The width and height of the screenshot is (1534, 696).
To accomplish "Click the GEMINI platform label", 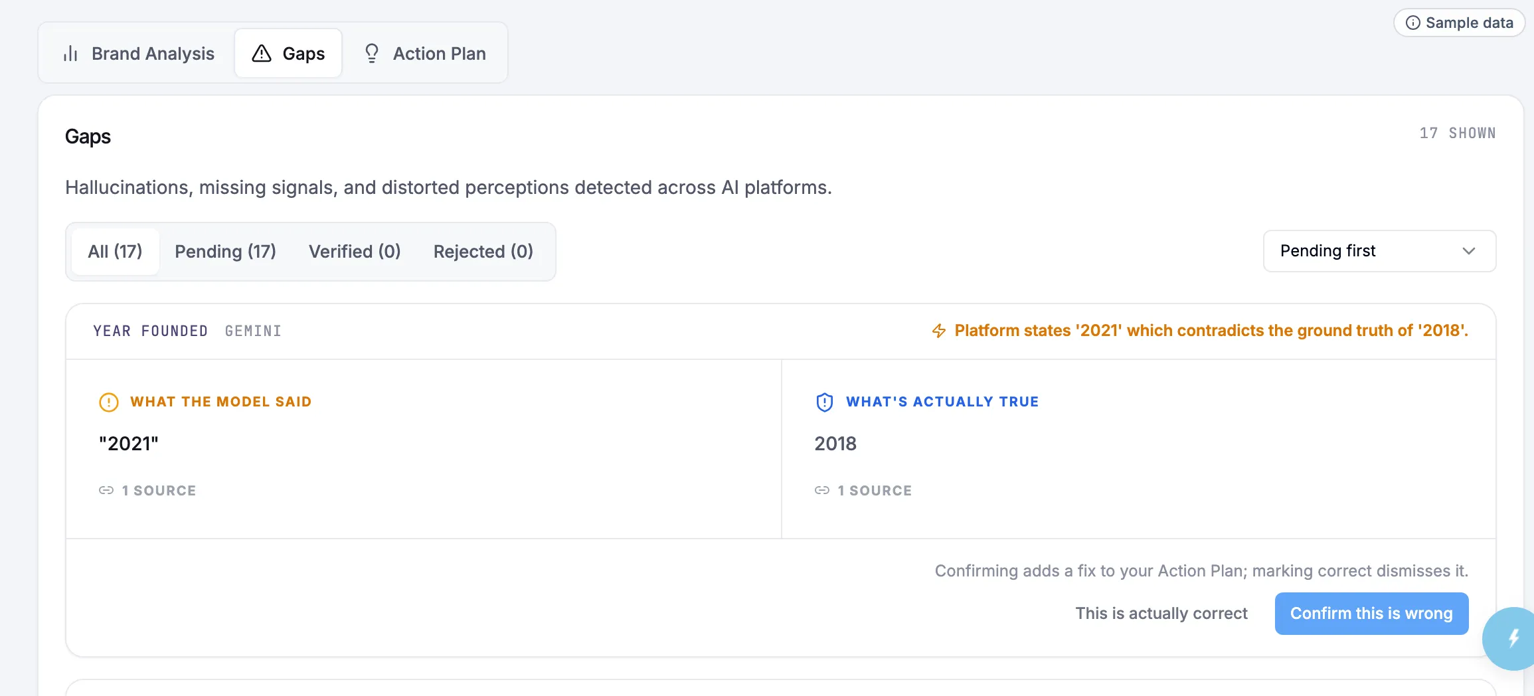I will tap(253, 331).
